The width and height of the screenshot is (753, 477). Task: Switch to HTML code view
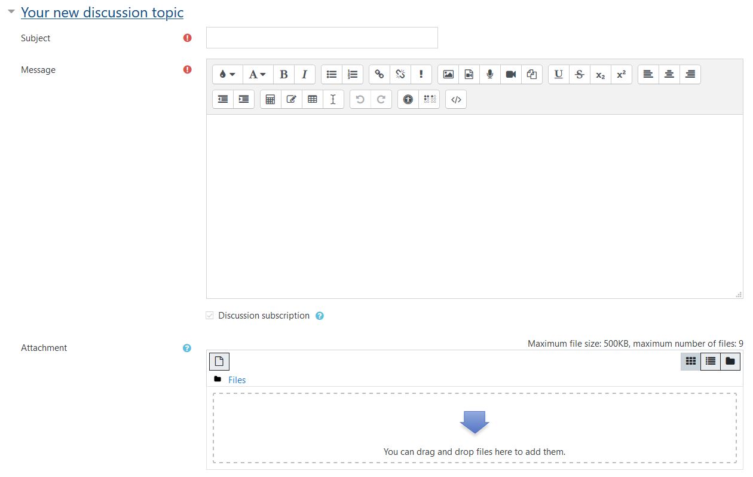pos(456,99)
